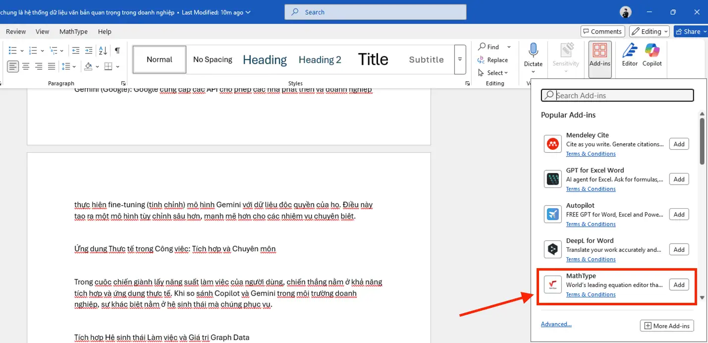Open the shading color dropdown swatch
The image size is (708, 343).
click(97, 66)
